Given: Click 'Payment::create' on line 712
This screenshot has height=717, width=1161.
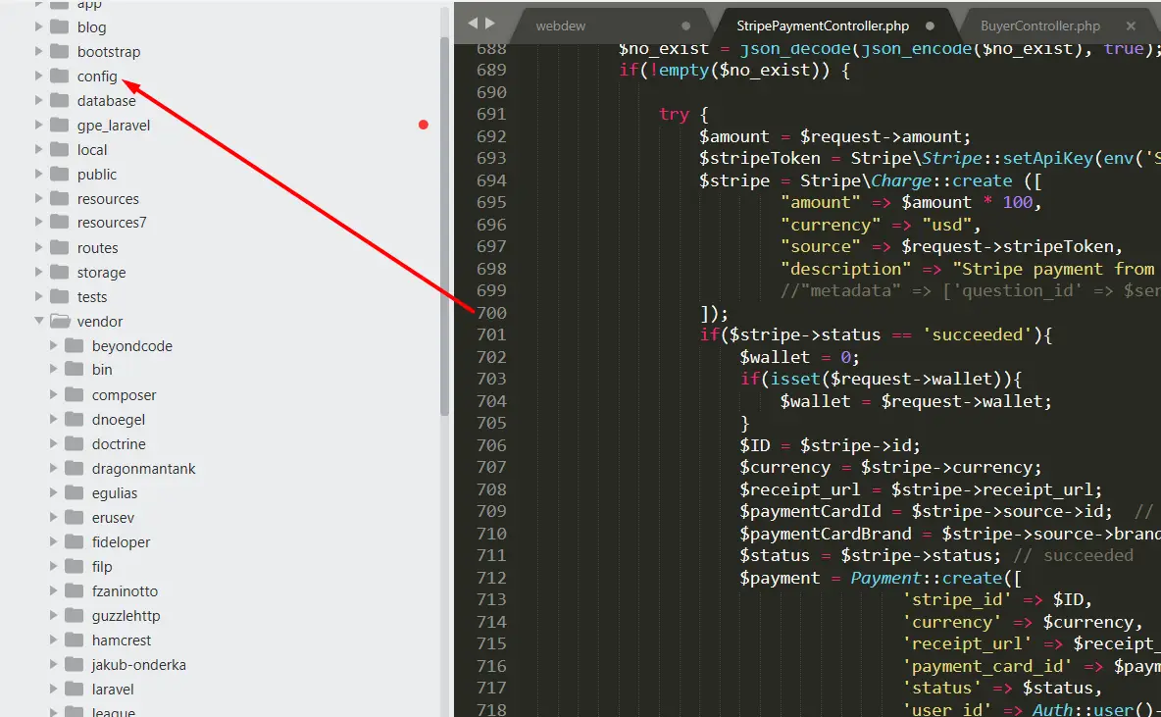Looking at the screenshot, I should click(x=926, y=578).
